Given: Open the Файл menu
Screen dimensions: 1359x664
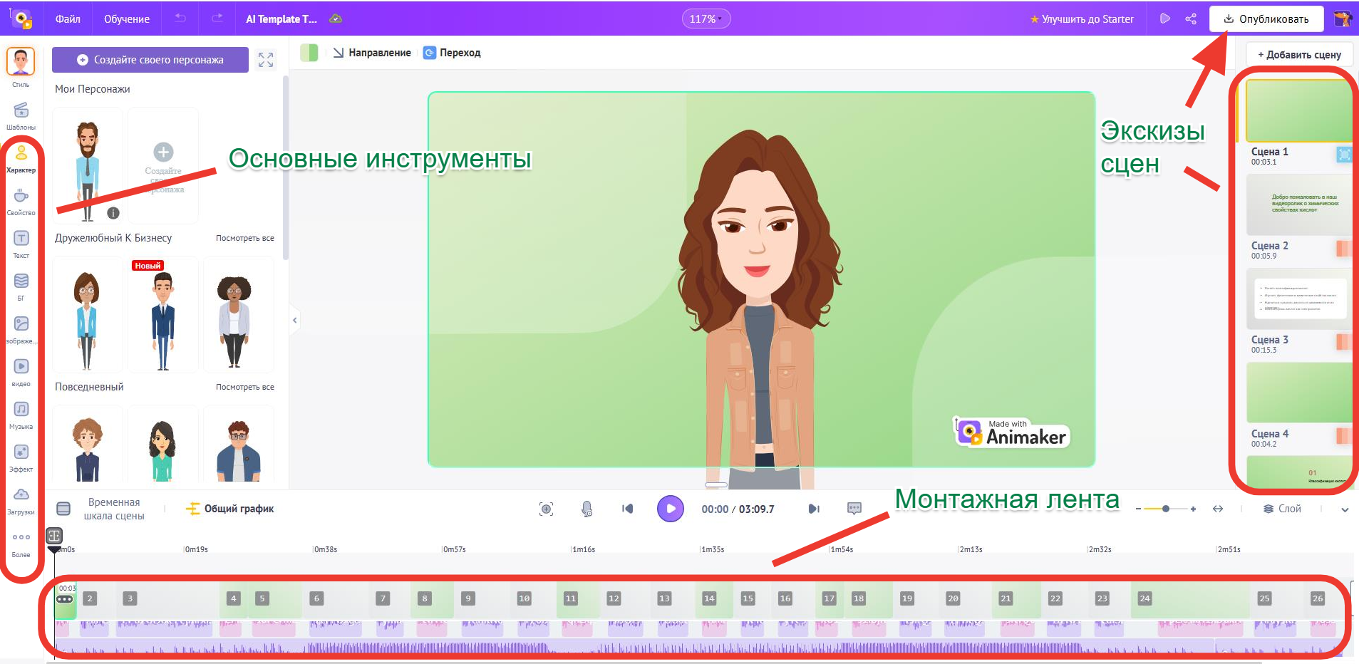Looking at the screenshot, I should (68, 19).
